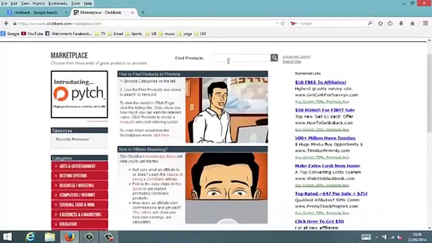Open the $50 BONUS For FIRST Sale link
Viewport: 432px width, 243px height.
(x=325, y=110)
